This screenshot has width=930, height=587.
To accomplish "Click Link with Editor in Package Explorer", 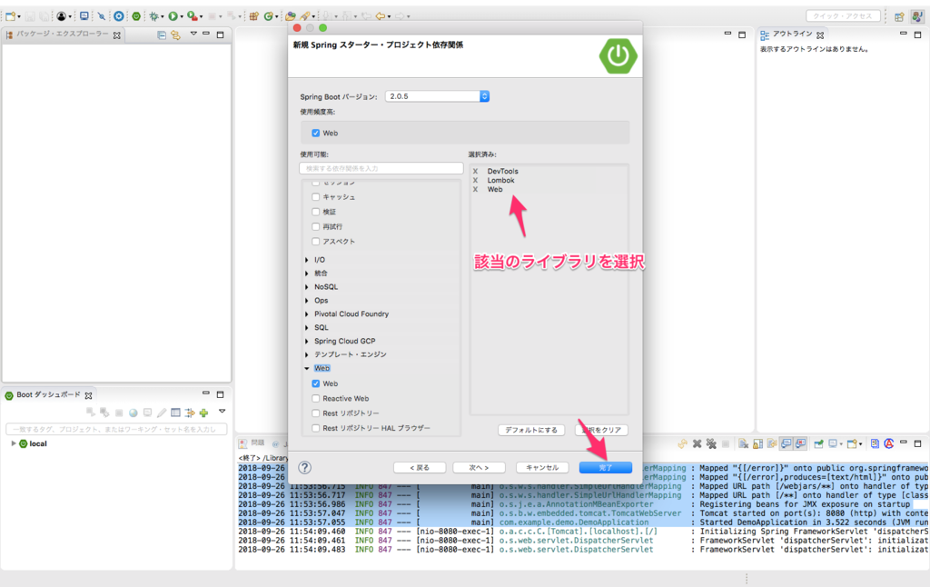I will (x=175, y=35).
